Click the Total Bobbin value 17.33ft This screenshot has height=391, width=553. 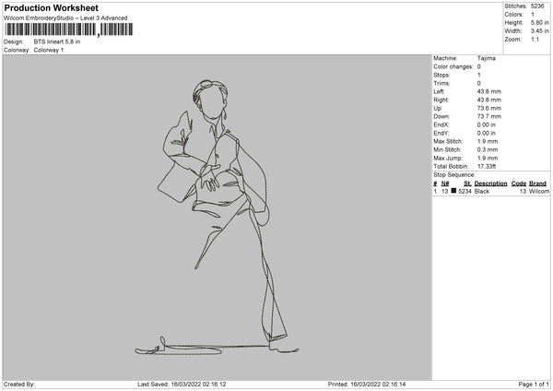(487, 167)
